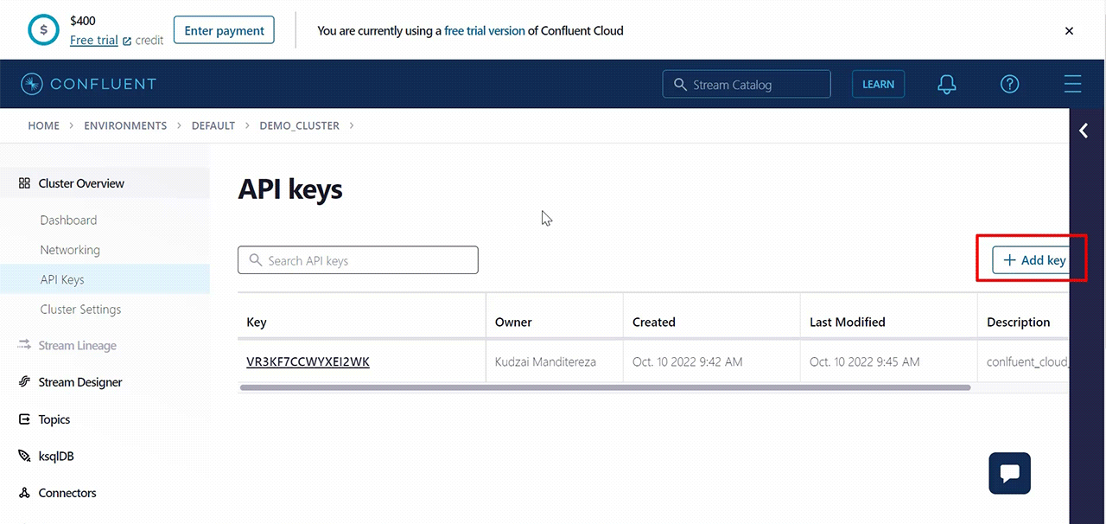The image size is (1106, 524).
Task: Open Networking in sidebar
Action: 70,250
